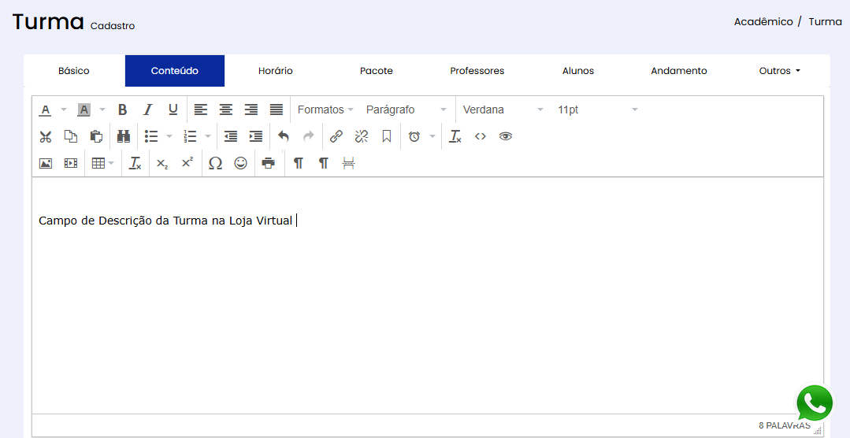Open the table insert menu
Image resolution: width=850 pixels, height=438 pixels.
point(102,163)
